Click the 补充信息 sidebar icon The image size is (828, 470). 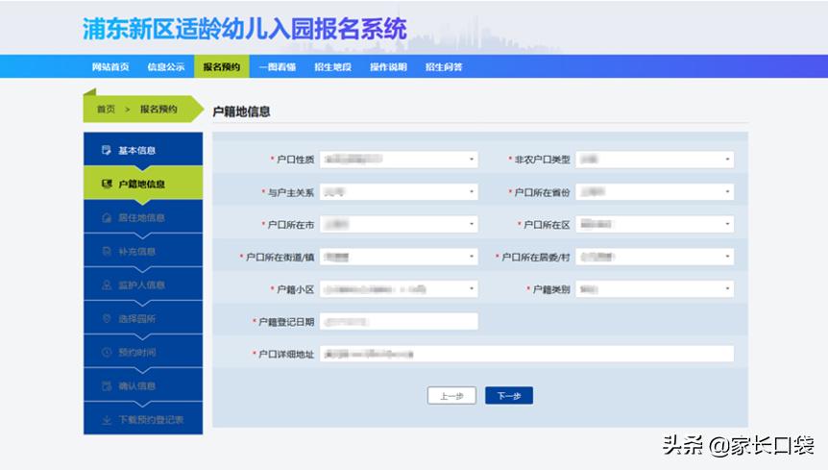pyautogui.click(x=107, y=252)
